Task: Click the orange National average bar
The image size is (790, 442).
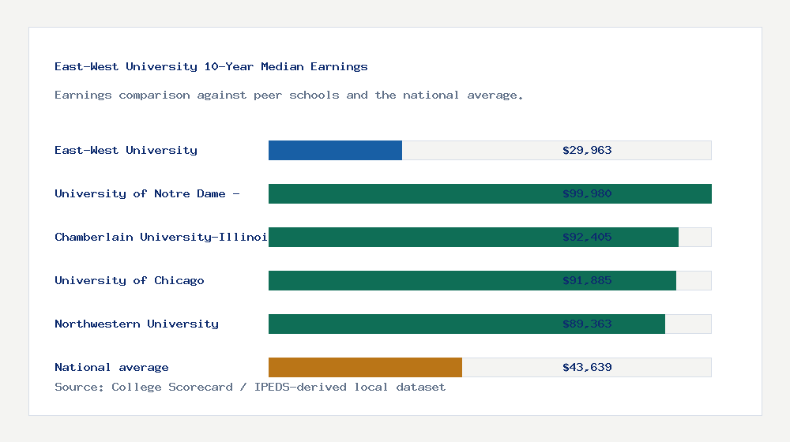Action: coord(365,368)
